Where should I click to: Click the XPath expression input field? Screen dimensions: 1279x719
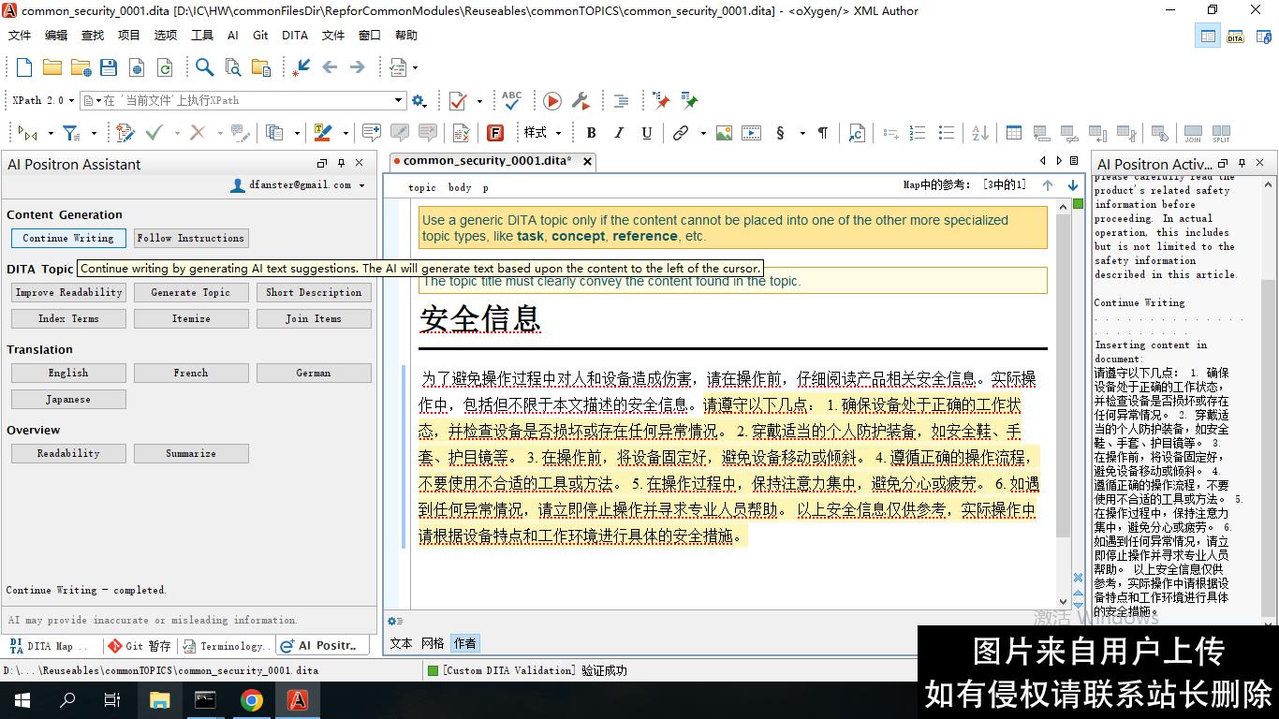click(x=243, y=100)
